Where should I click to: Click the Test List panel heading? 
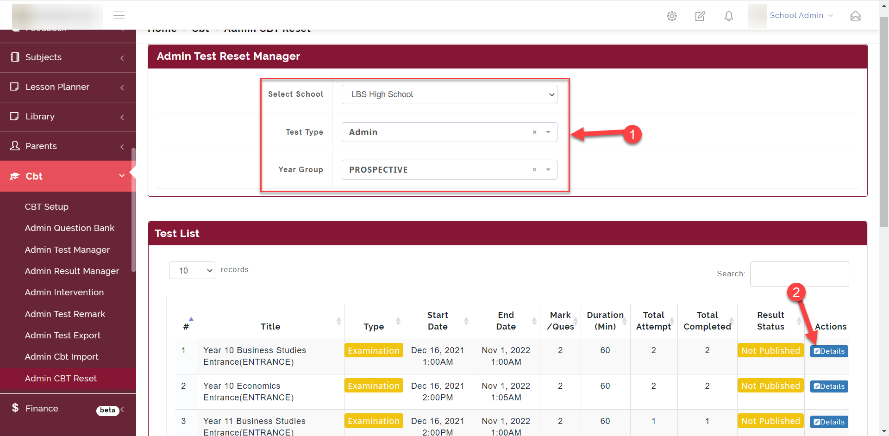coord(177,234)
